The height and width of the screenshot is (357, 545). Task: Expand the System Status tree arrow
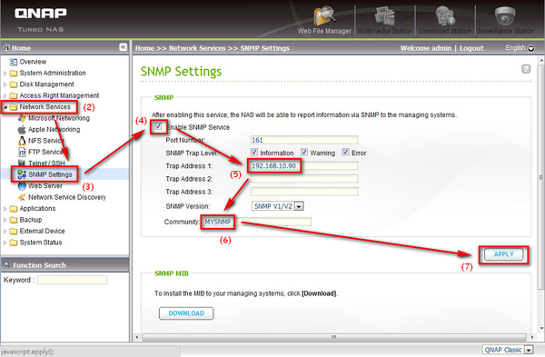(x=5, y=243)
